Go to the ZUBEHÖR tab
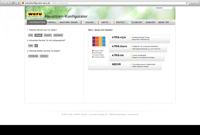The width and height of the screenshot is (200, 135). pyautogui.click(x=150, y=22)
